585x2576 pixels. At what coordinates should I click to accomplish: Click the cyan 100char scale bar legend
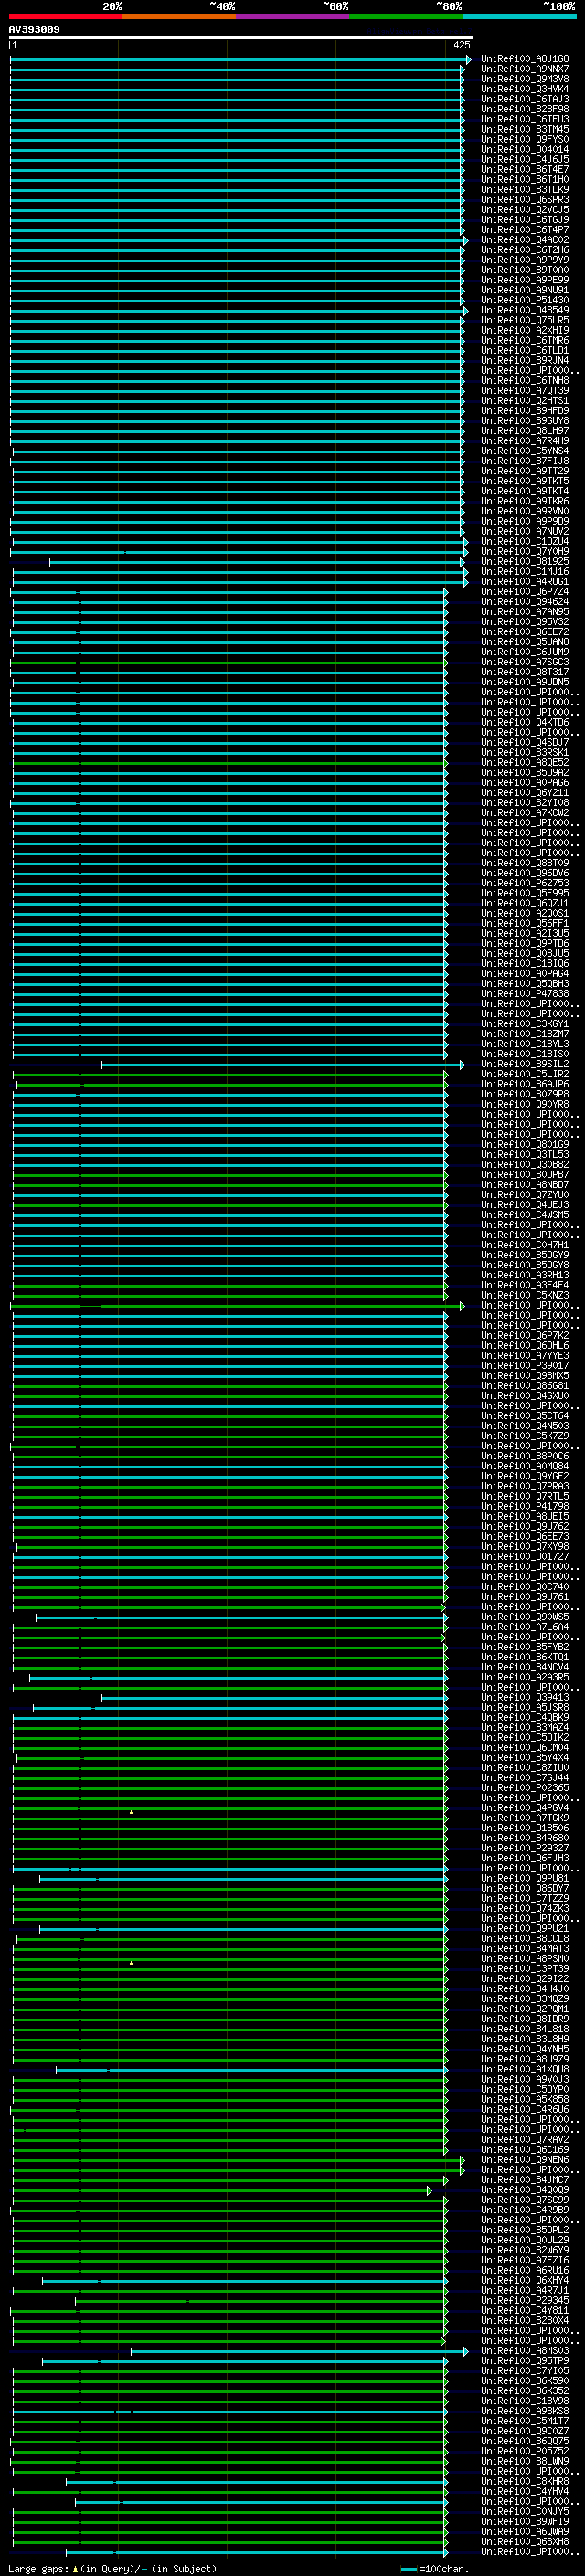pyautogui.click(x=408, y=2569)
